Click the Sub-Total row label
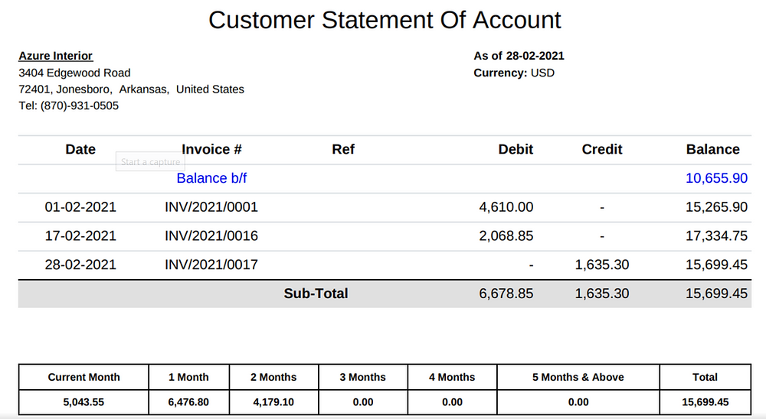 316,294
